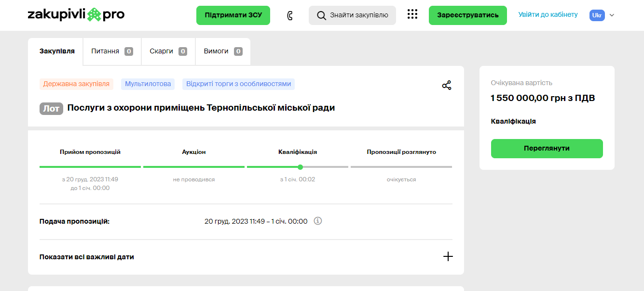Image resolution: width=644 pixels, height=291 pixels.
Task: Click the Зареєструватись button
Action: pyautogui.click(x=468, y=15)
